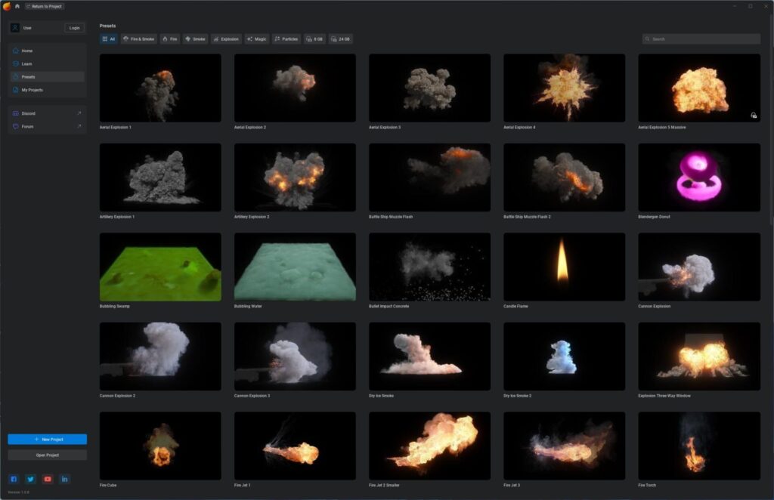The image size is (774, 500).
Task: Click the Explosion filter icon
Action: (217, 39)
